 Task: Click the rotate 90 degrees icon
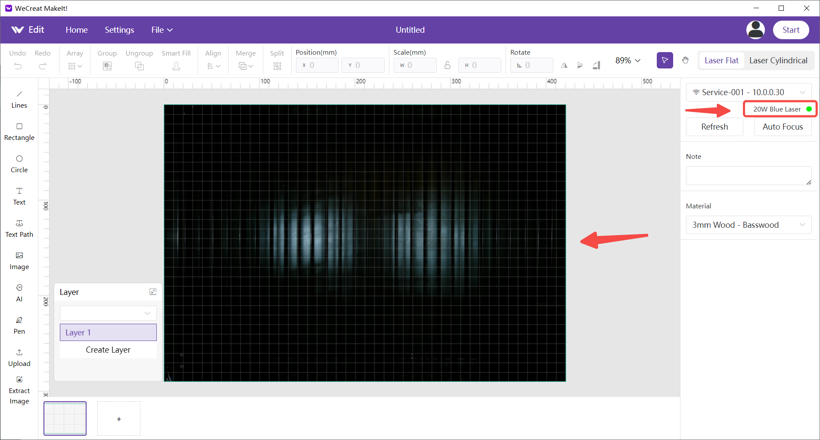(x=596, y=65)
